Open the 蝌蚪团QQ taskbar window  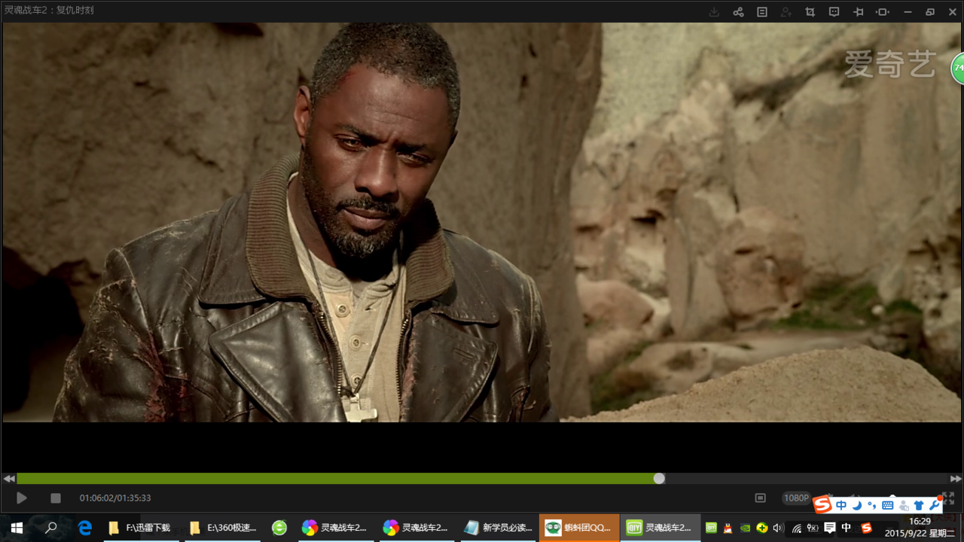coord(580,528)
